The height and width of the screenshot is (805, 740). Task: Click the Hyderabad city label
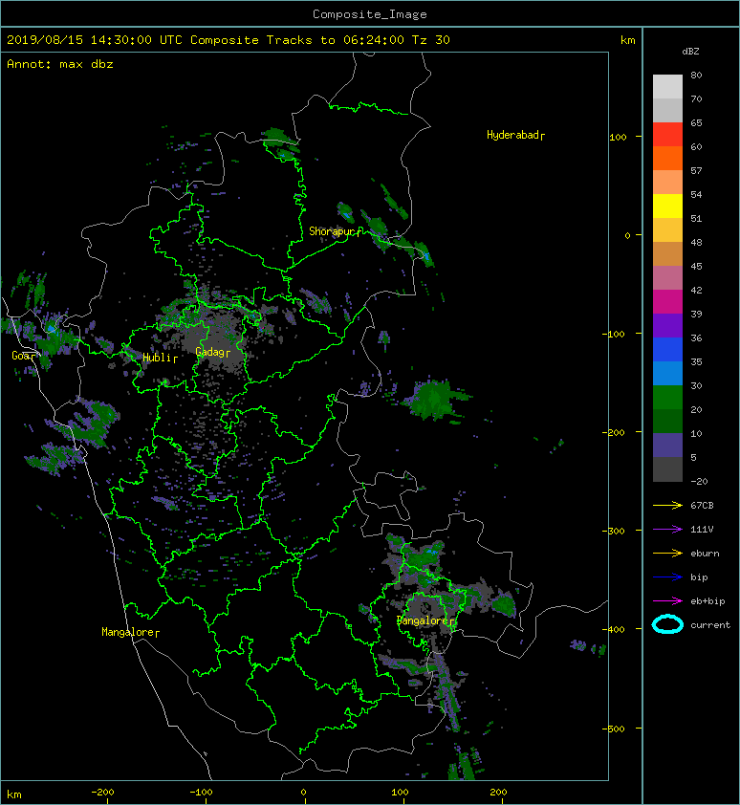click(515, 135)
